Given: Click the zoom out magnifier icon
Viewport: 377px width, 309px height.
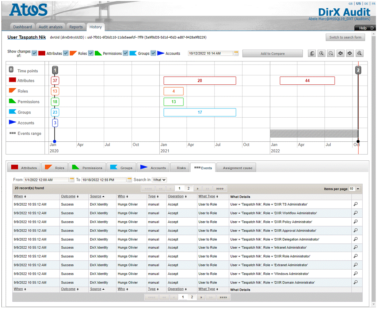Looking at the screenshot, I should click(331, 53).
